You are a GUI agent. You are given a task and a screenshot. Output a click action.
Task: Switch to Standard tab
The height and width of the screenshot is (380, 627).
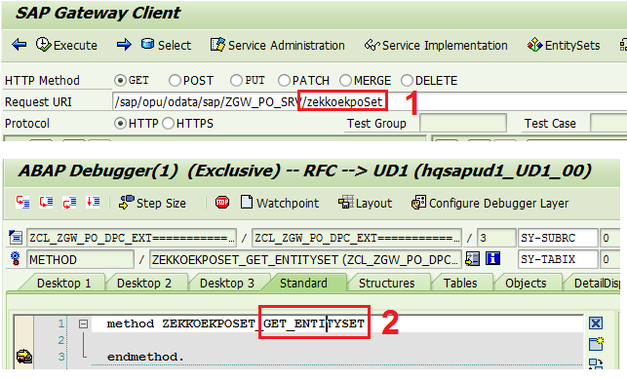point(303,283)
